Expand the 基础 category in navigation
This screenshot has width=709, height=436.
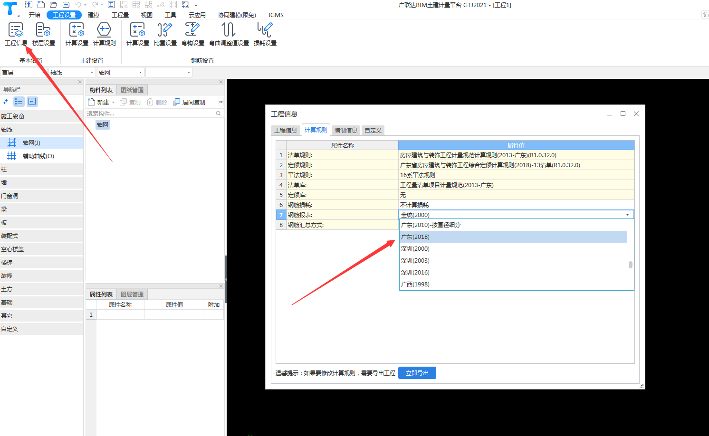tap(42, 302)
